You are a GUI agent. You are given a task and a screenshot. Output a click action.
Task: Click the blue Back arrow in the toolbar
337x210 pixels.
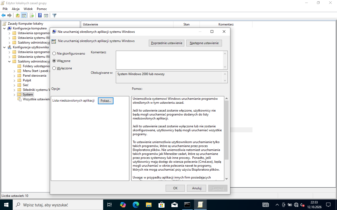coord(3,15)
